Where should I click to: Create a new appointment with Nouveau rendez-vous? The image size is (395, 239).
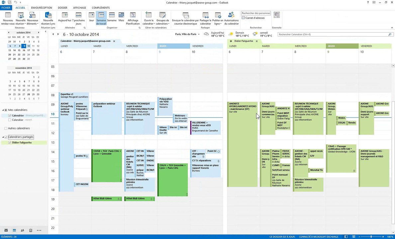[x=8, y=19]
